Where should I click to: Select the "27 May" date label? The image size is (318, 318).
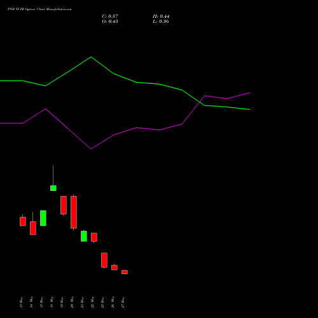point(123,303)
